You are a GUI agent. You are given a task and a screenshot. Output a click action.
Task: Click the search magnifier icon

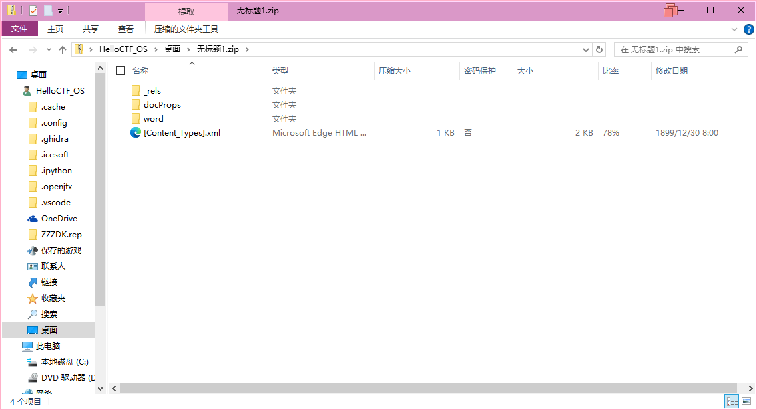click(x=738, y=50)
